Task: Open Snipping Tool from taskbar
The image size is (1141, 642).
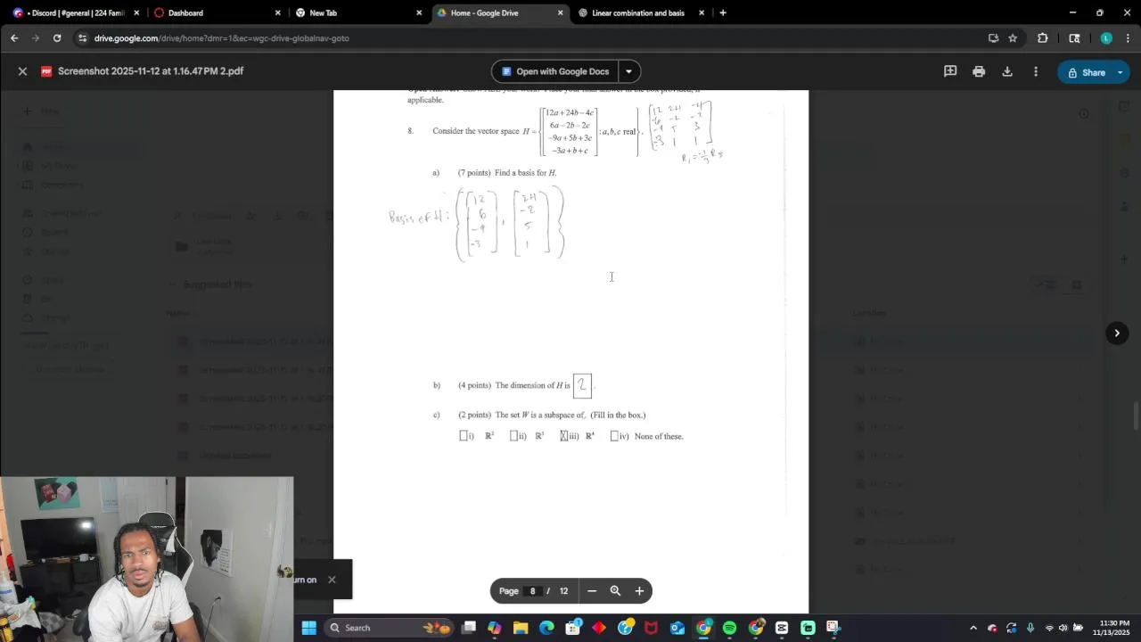Action: [833, 628]
